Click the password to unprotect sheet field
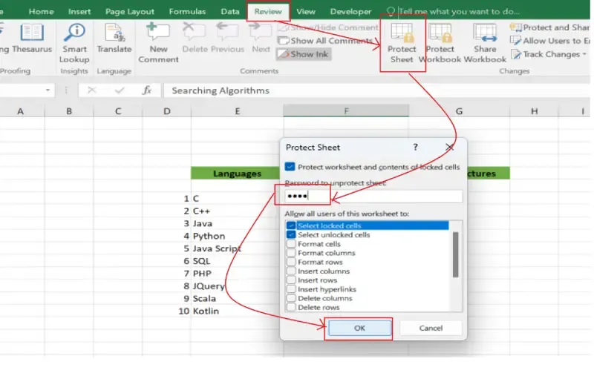The height and width of the screenshot is (376, 594). pos(373,196)
